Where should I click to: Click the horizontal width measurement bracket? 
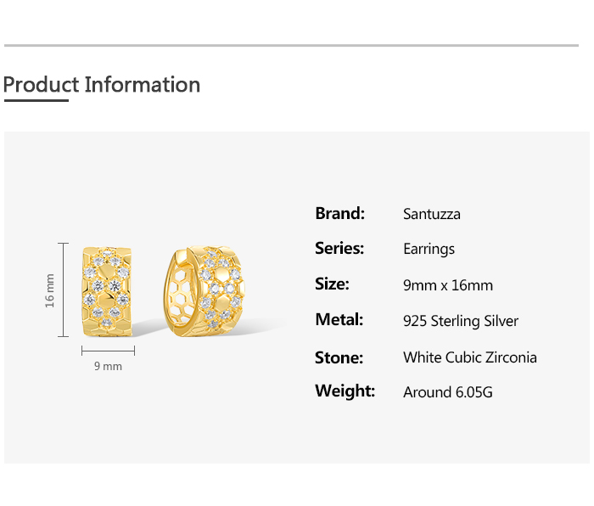coord(108,350)
